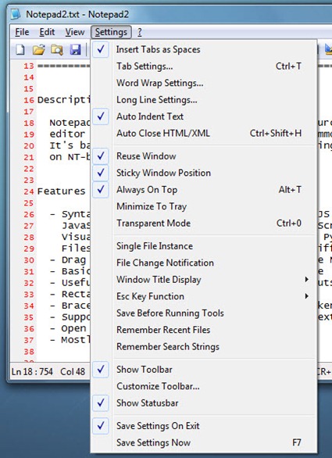Uncheck Show Statusbar option
The image size is (332, 458).
pyautogui.click(x=204, y=403)
